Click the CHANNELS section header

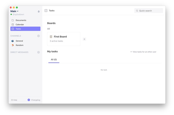(16, 36)
